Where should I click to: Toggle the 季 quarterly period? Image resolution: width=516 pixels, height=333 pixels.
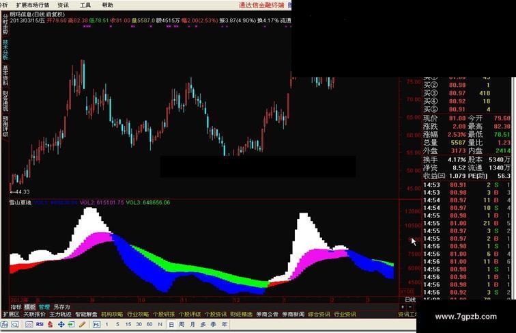[x=214, y=324]
